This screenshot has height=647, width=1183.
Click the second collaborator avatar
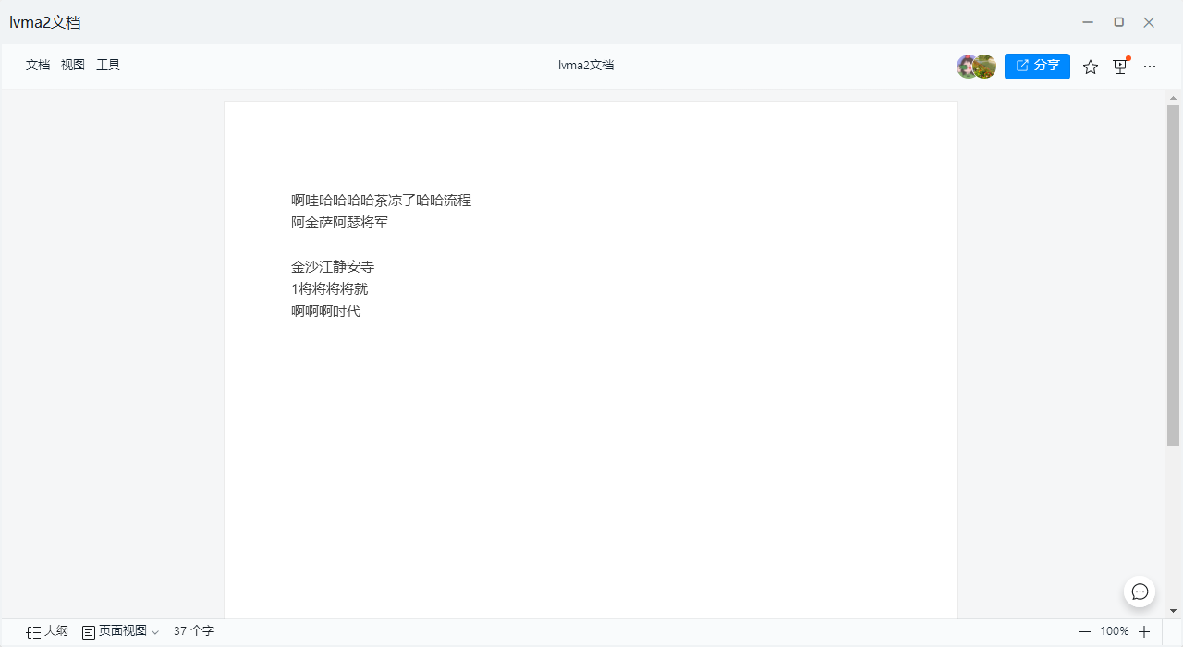(985, 67)
